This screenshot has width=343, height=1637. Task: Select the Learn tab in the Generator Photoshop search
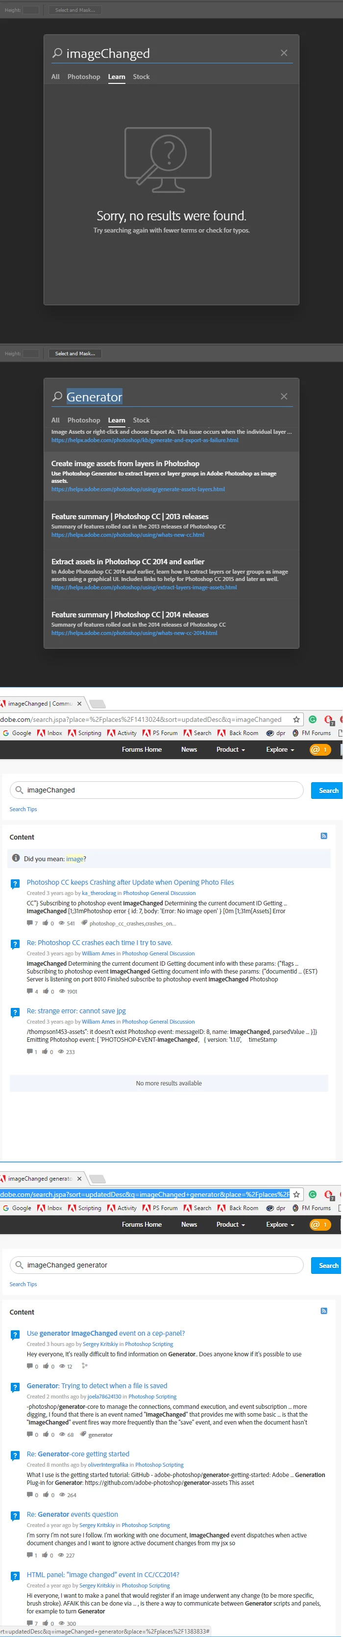[117, 421]
